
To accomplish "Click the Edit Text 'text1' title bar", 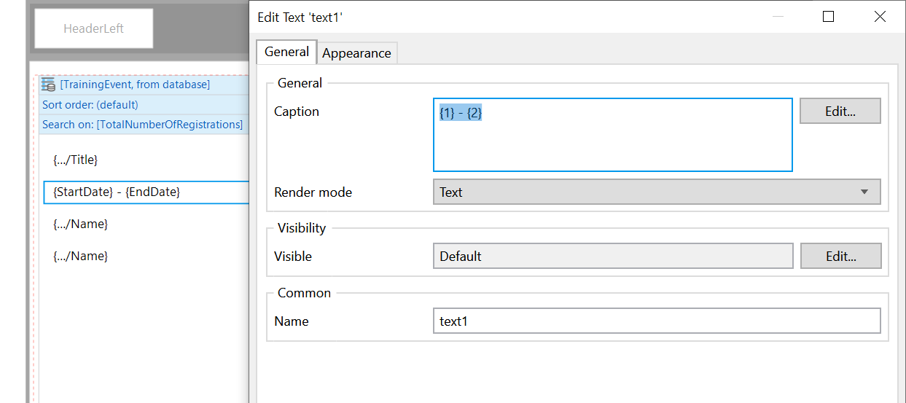I will [510, 17].
